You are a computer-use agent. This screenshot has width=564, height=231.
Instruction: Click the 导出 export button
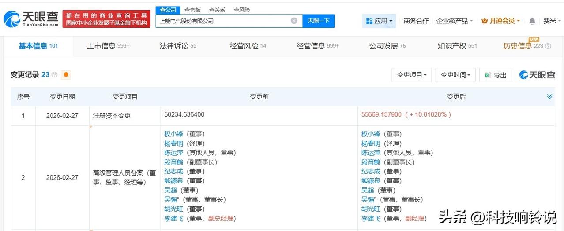[496, 75]
